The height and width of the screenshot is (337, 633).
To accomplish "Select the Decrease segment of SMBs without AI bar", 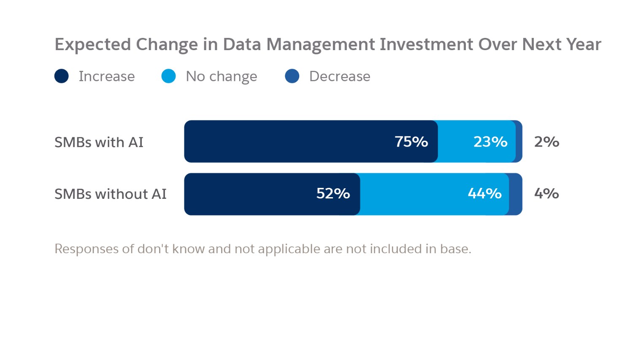I will point(516,194).
